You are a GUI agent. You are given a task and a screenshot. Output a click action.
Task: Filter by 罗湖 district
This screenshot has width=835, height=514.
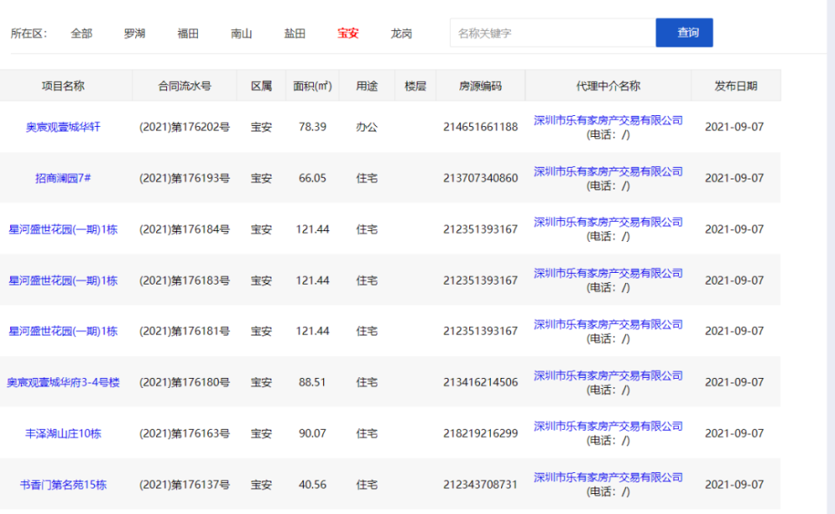click(x=134, y=33)
